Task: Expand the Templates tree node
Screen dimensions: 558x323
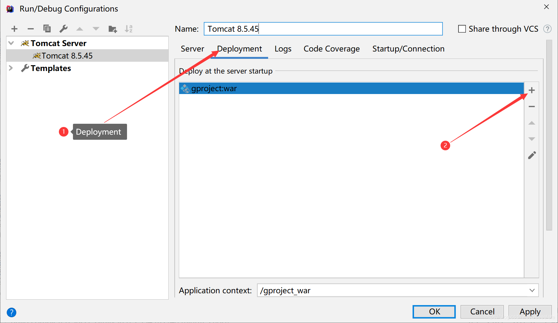Action: (11, 68)
